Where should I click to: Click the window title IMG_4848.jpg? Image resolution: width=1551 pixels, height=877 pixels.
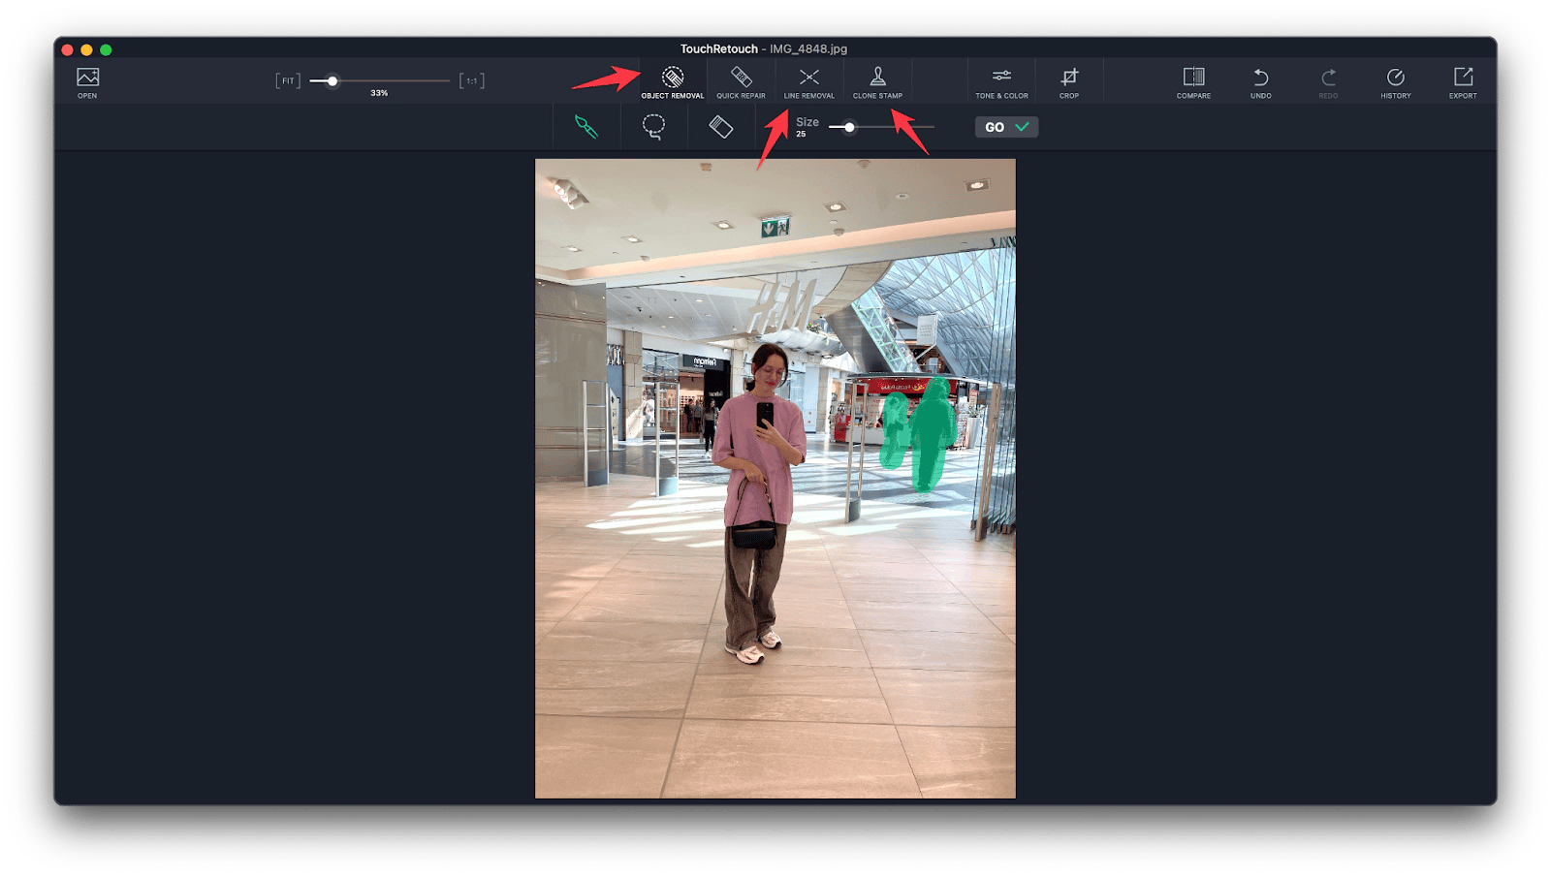coord(808,48)
